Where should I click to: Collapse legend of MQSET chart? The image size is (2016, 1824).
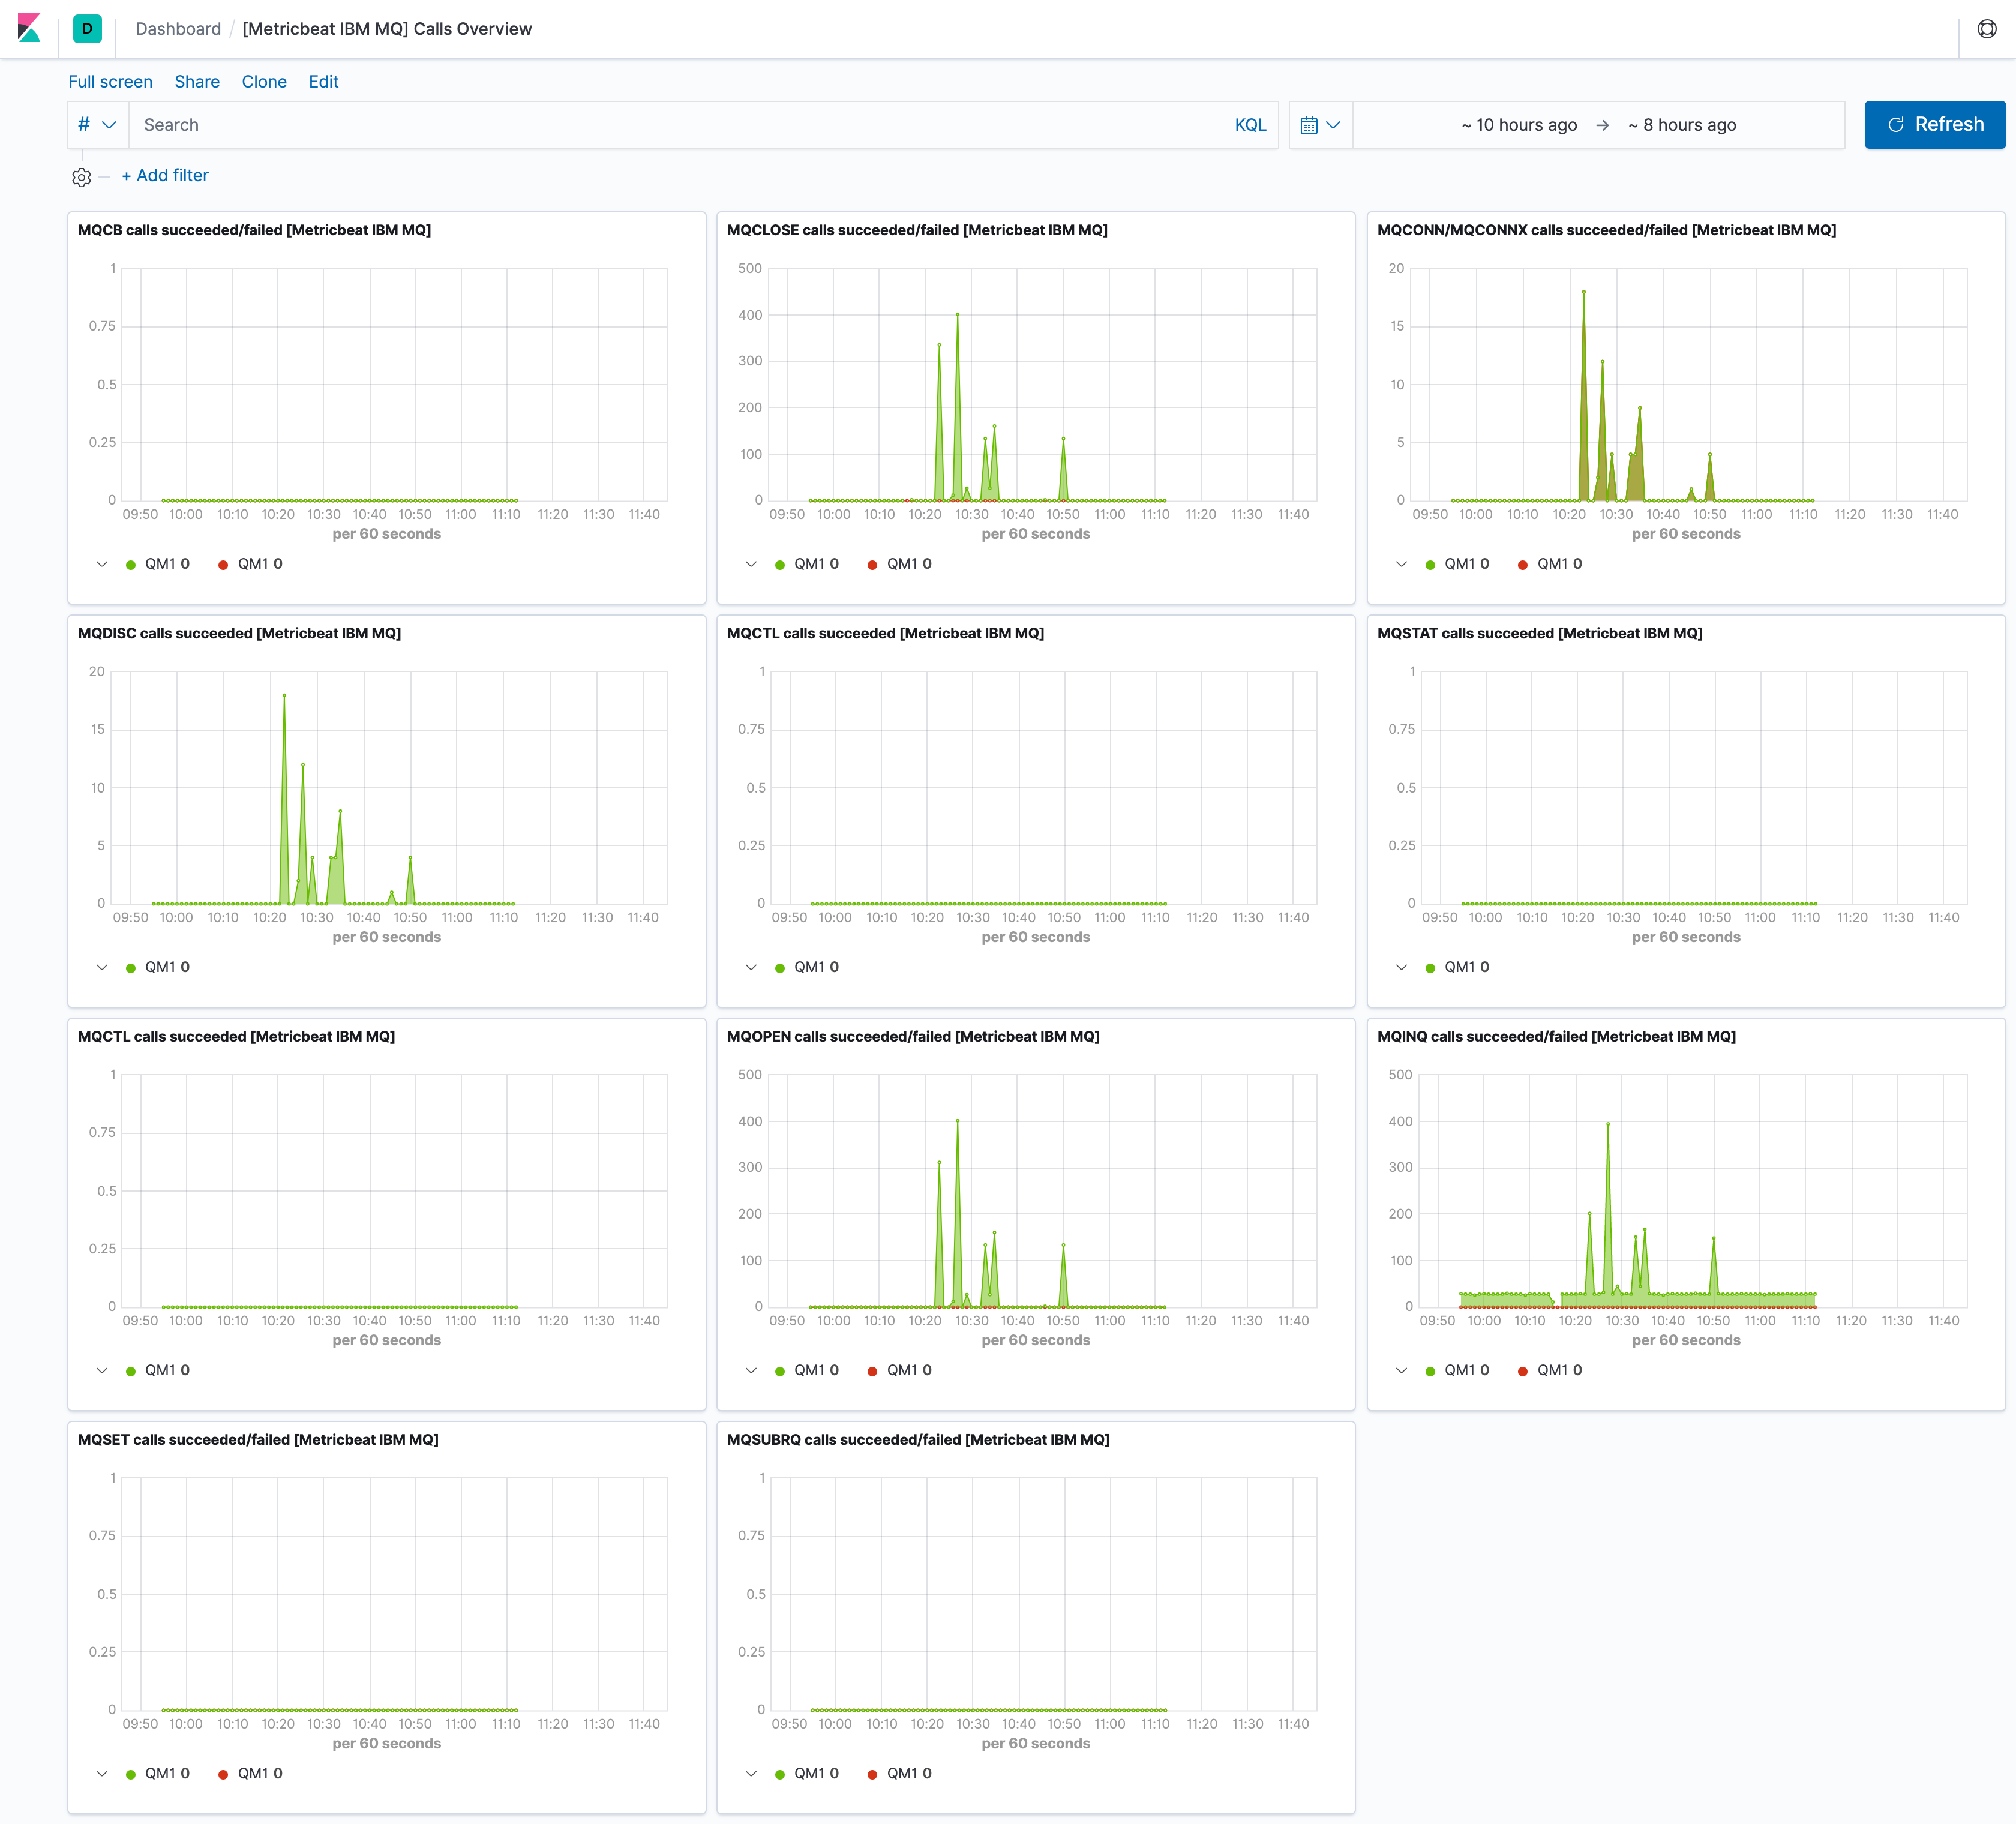tap(102, 1773)
